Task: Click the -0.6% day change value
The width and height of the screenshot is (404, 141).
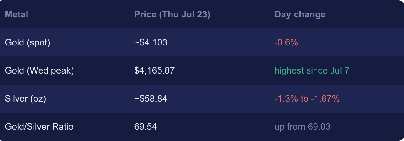Action: pyautogui.click(x=286, y=42)
